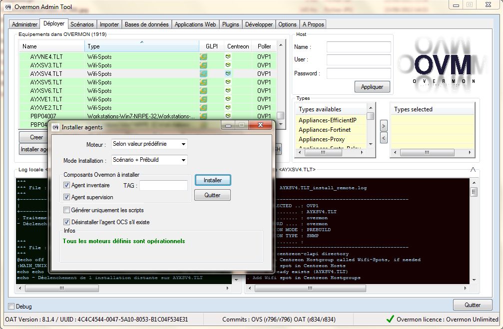Click the remote log vertical scrollbar thumb
Image resolution: width=503 pixels, height=329 pixels.
(x=474, y=192)
